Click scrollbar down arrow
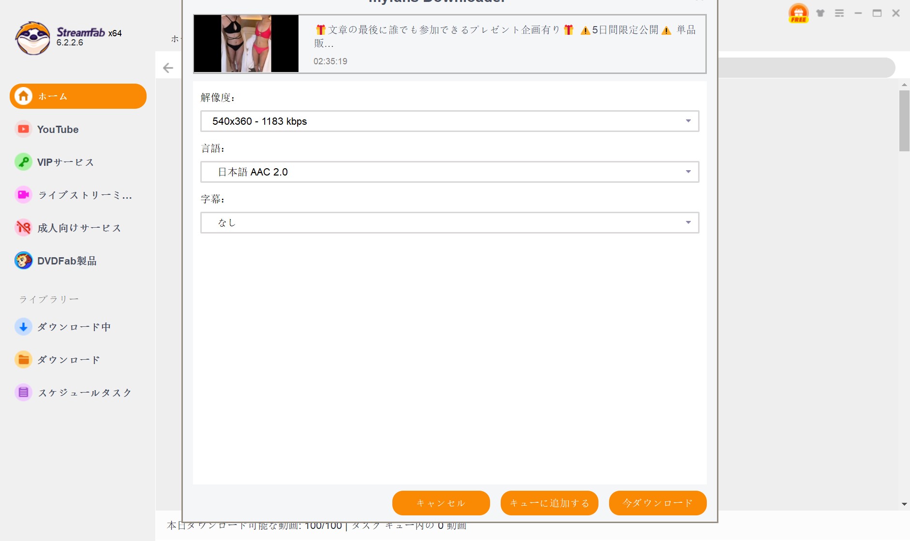This screenshot has width=910, height=541. click(x=904, y=504)
